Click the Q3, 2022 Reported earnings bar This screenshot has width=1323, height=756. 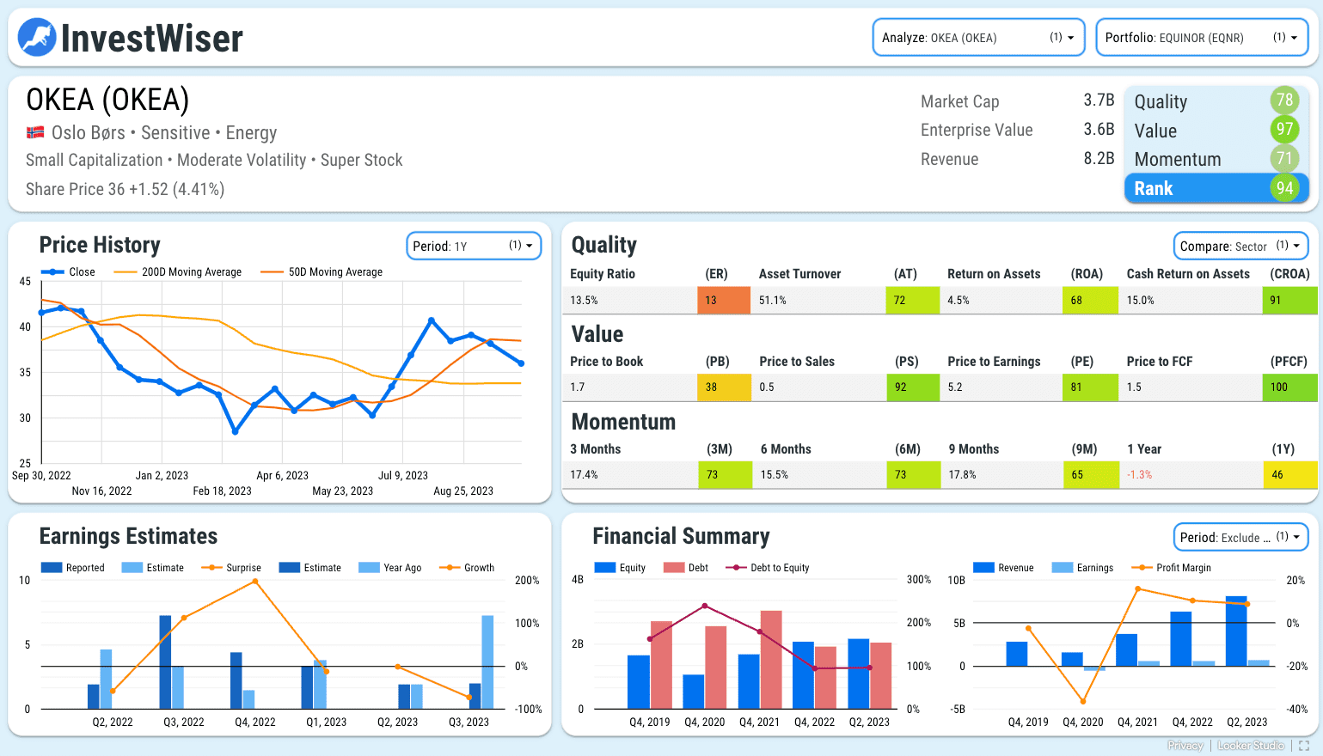[165, 662]
